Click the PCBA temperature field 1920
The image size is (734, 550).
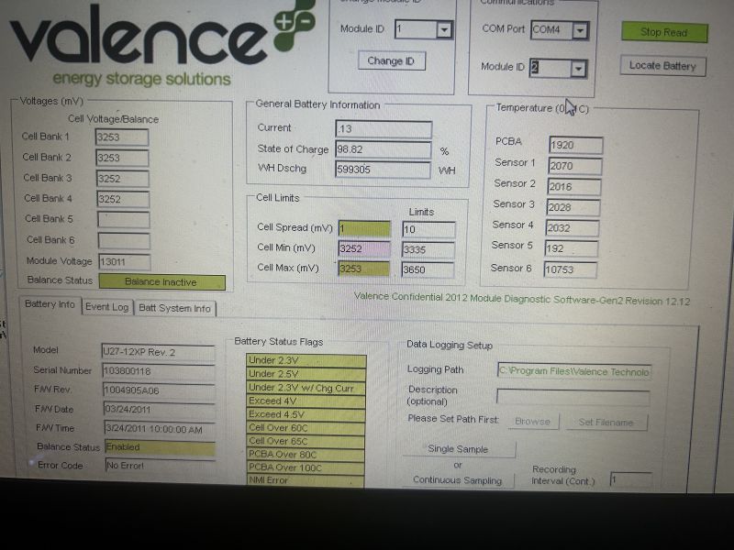[576, 146]
